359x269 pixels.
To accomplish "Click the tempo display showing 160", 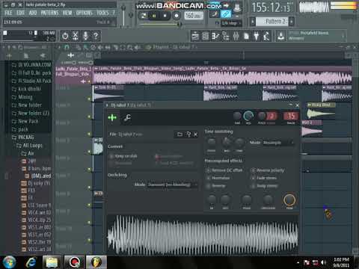I will click(193, 16).
